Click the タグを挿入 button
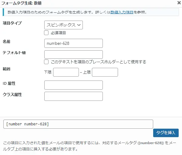182x155 pixels. pyautogui.click(x=166, y=133)
